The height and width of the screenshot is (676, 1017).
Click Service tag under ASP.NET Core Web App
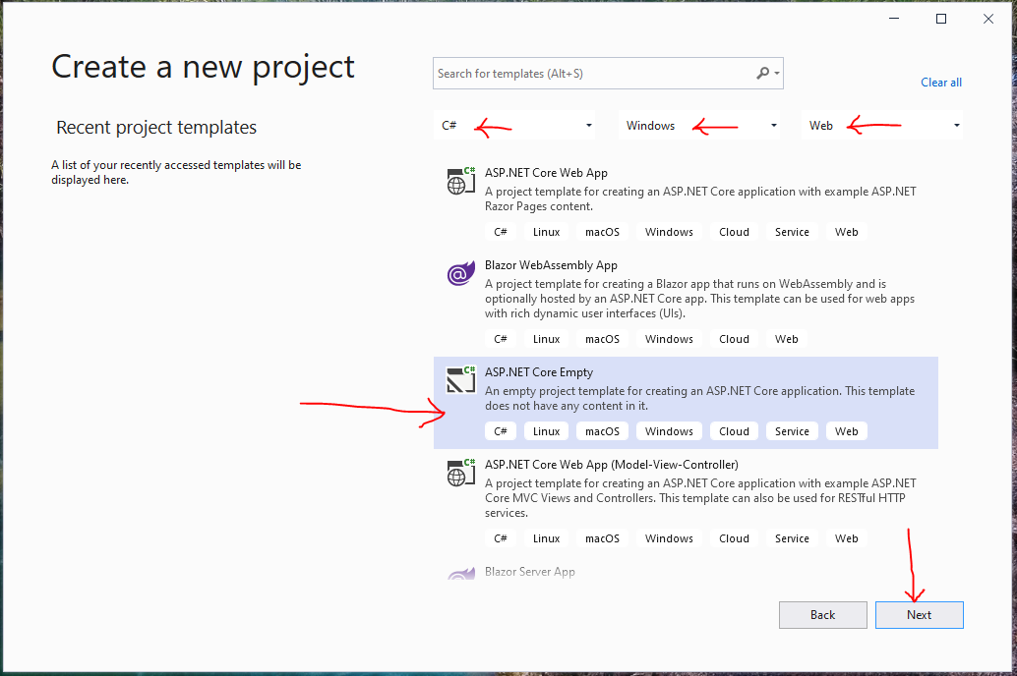tap(792, 232)
